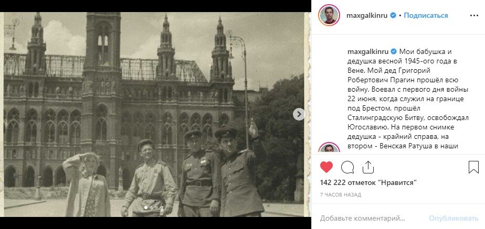
Task: Unlike the post via red heart icon
Action: [326, 167]
